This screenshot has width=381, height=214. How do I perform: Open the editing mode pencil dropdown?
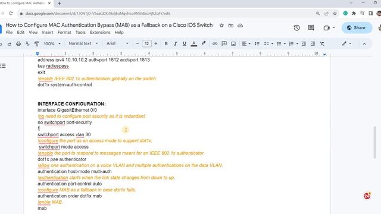[346, 43]
